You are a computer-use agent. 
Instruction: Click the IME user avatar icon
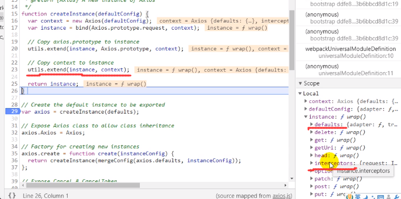click(388, 197)
